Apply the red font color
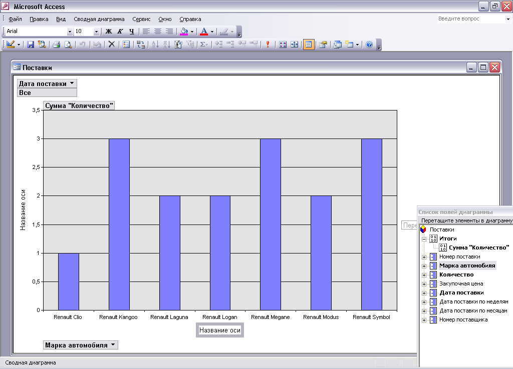The height and width of the screenshot is (369, 513). (x=204, y=31)
